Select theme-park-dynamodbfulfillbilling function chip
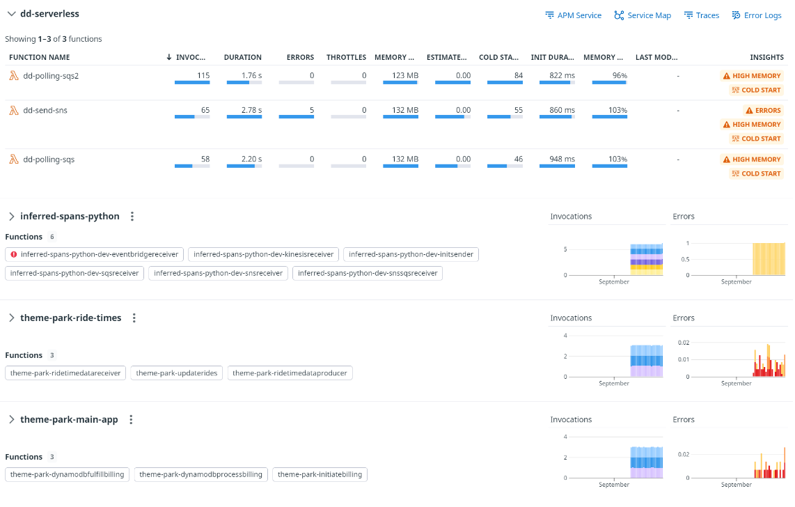The width and height of the screenshot is (795, 507). pyautogui.click(x=67, y=474)
